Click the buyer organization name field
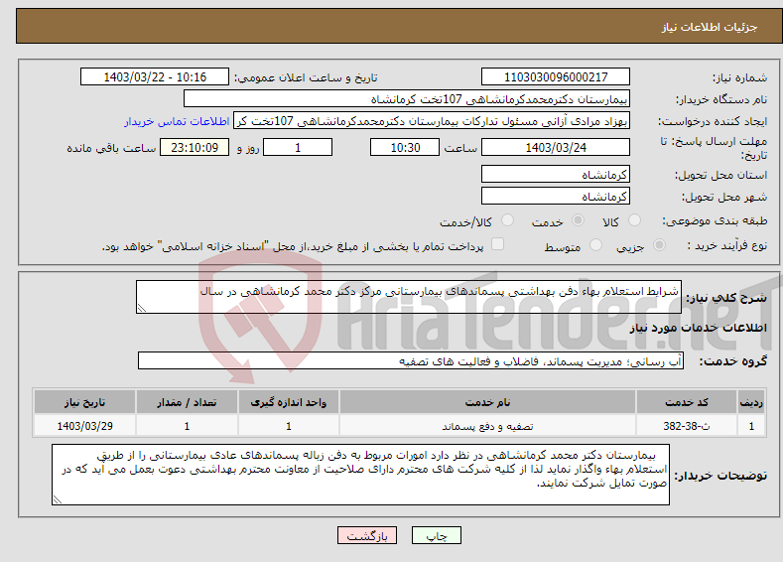The width and height of the screenshot is (783, 562). point(407,99)
